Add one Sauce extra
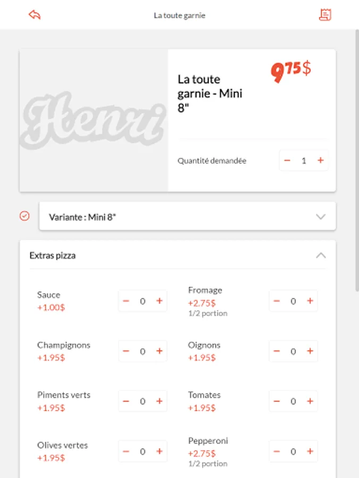Viewport: 359px width, 478px height. 159,301
